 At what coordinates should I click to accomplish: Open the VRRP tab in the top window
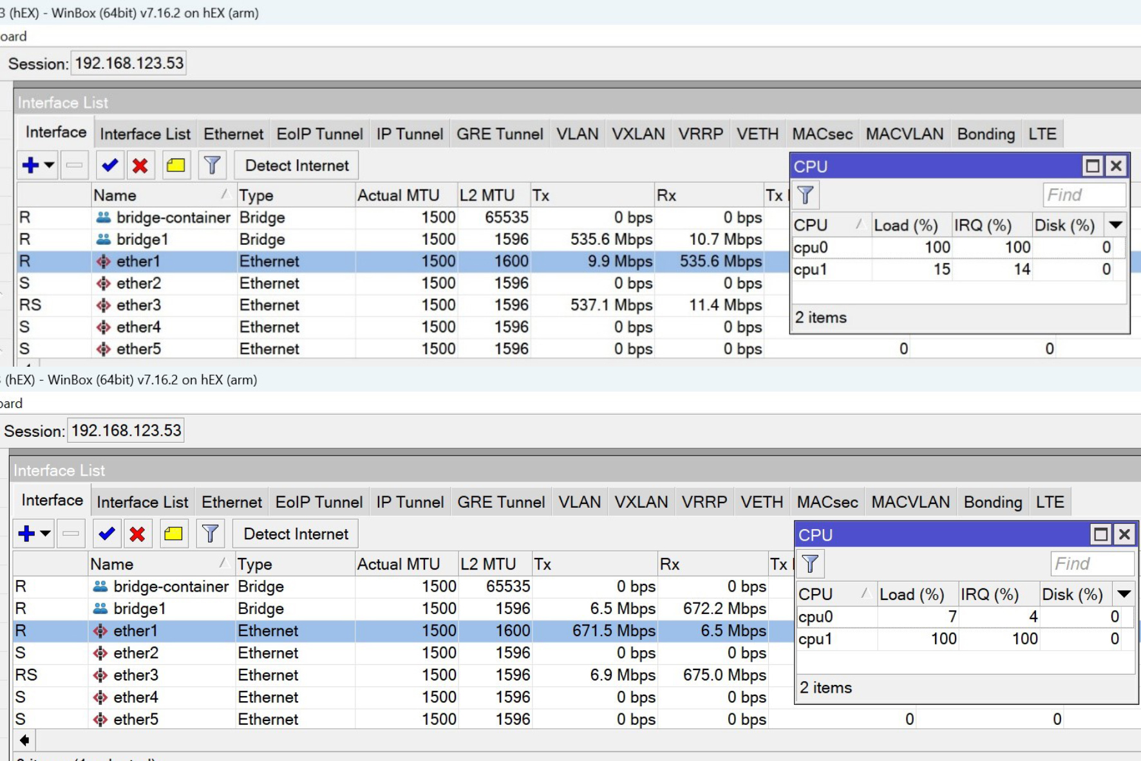pos(700,134)
